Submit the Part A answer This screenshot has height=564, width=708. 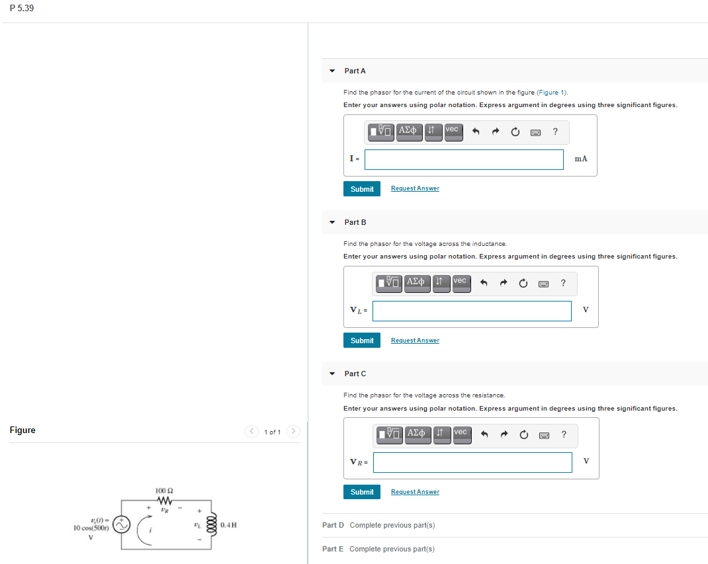(x=362, y=189)
